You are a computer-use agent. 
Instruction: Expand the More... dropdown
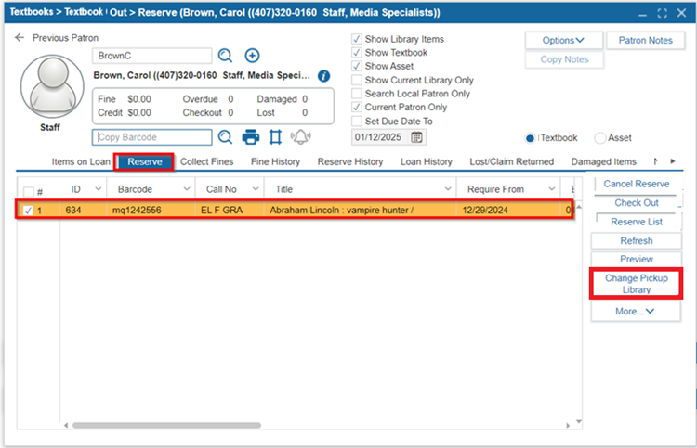pos(636,312)
